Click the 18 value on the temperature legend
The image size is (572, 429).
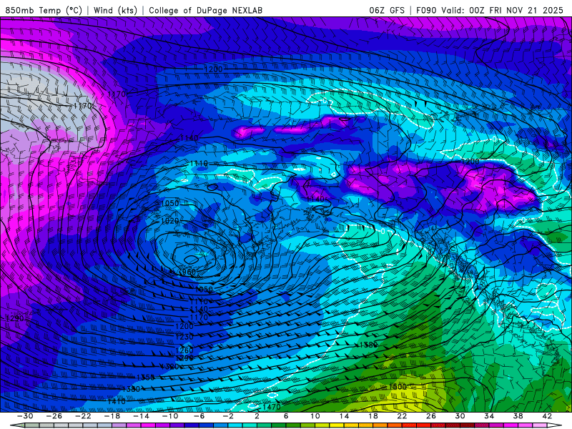[x=373, y=416]
